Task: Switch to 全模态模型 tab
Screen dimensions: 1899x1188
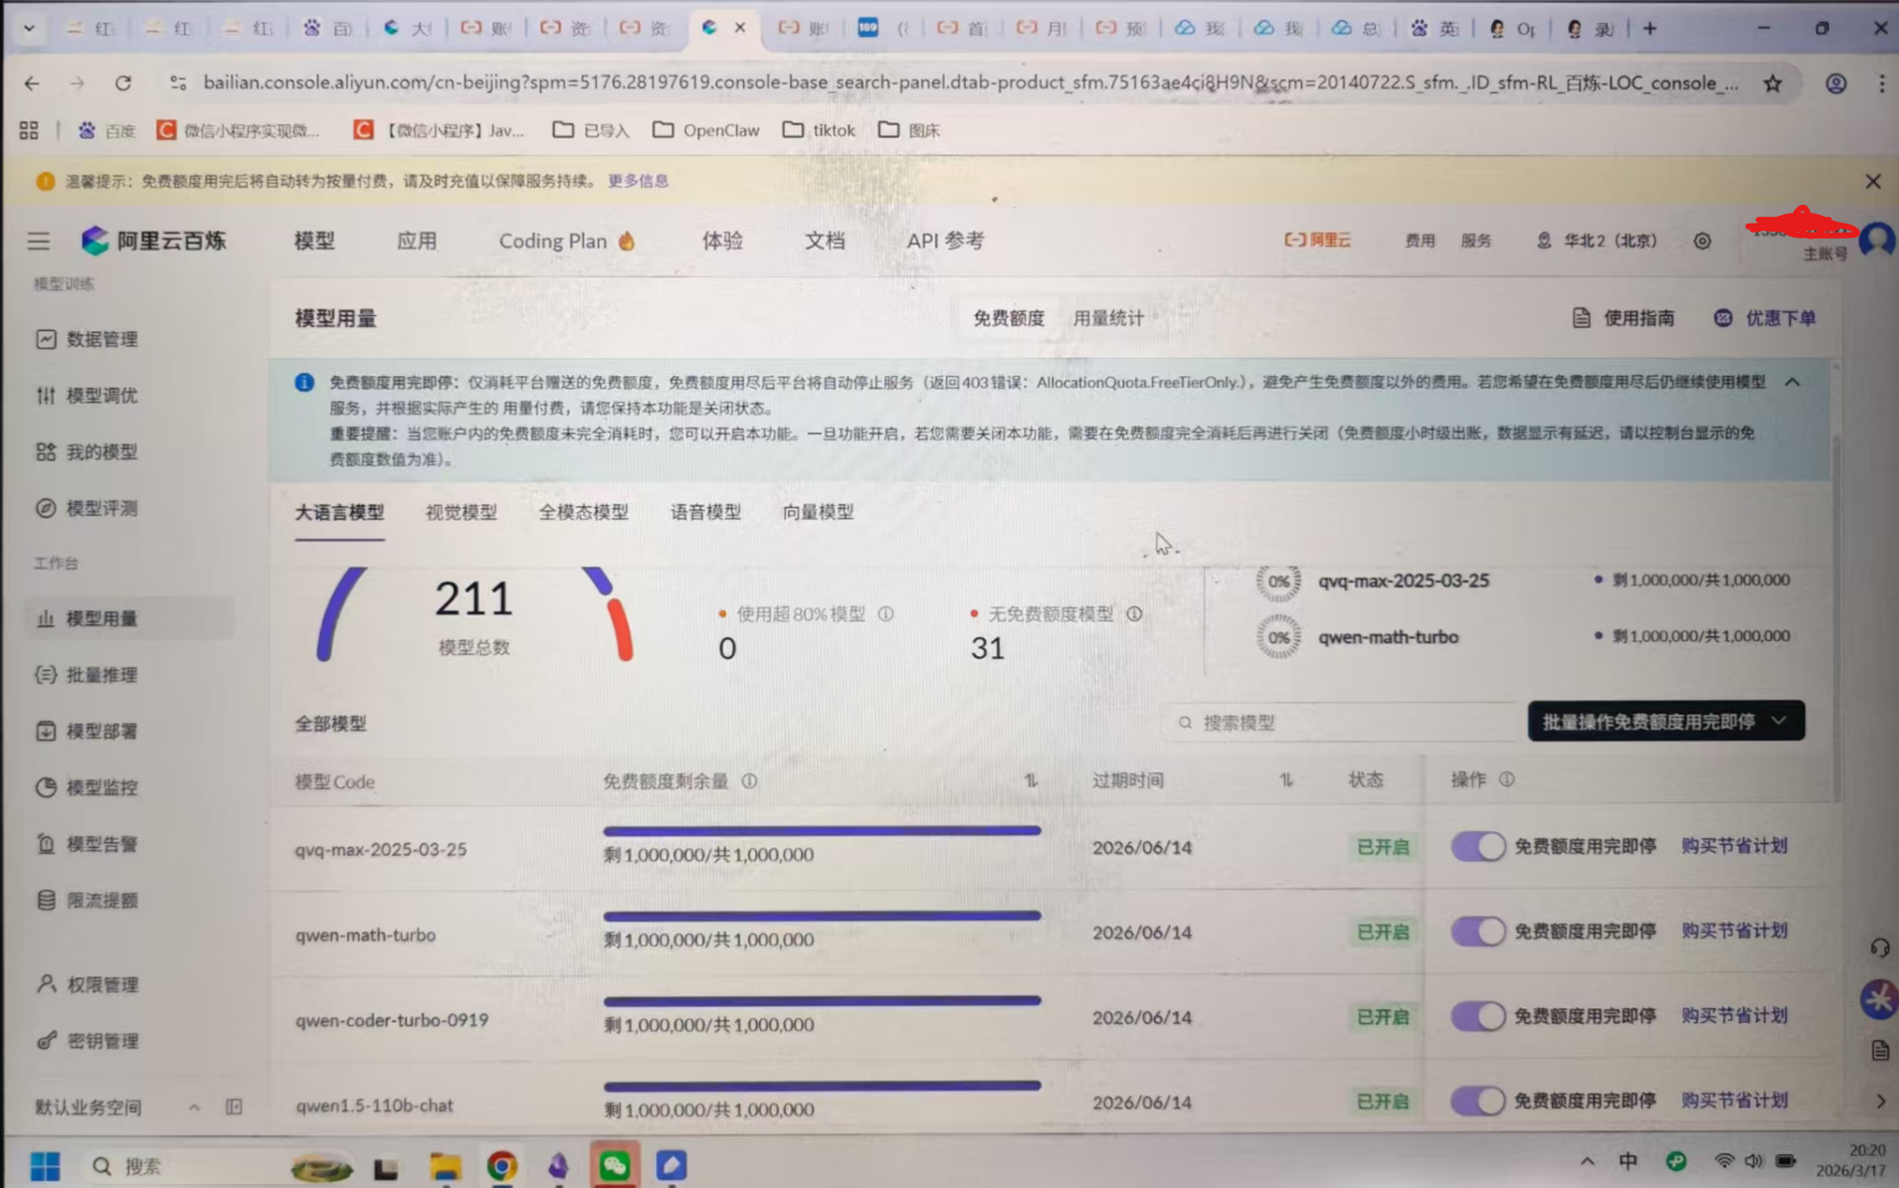Action: point(583,513)
